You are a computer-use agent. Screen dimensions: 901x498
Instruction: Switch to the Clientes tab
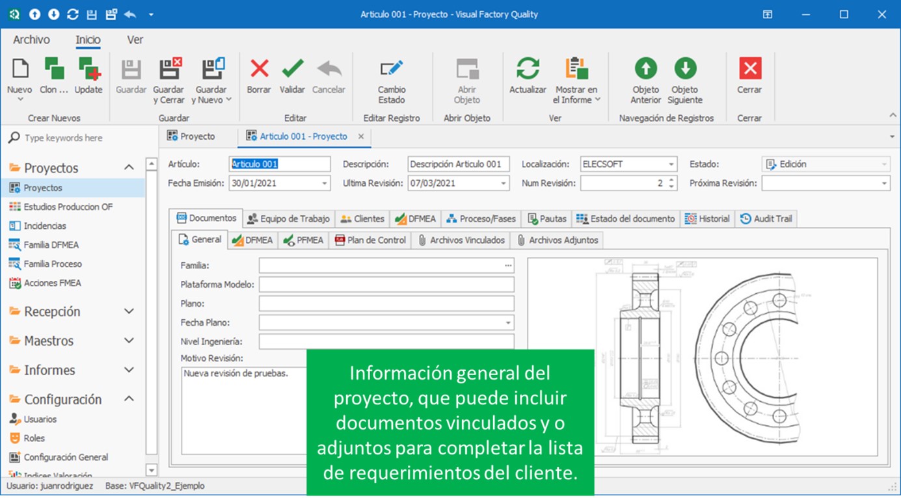coord(362,218)
